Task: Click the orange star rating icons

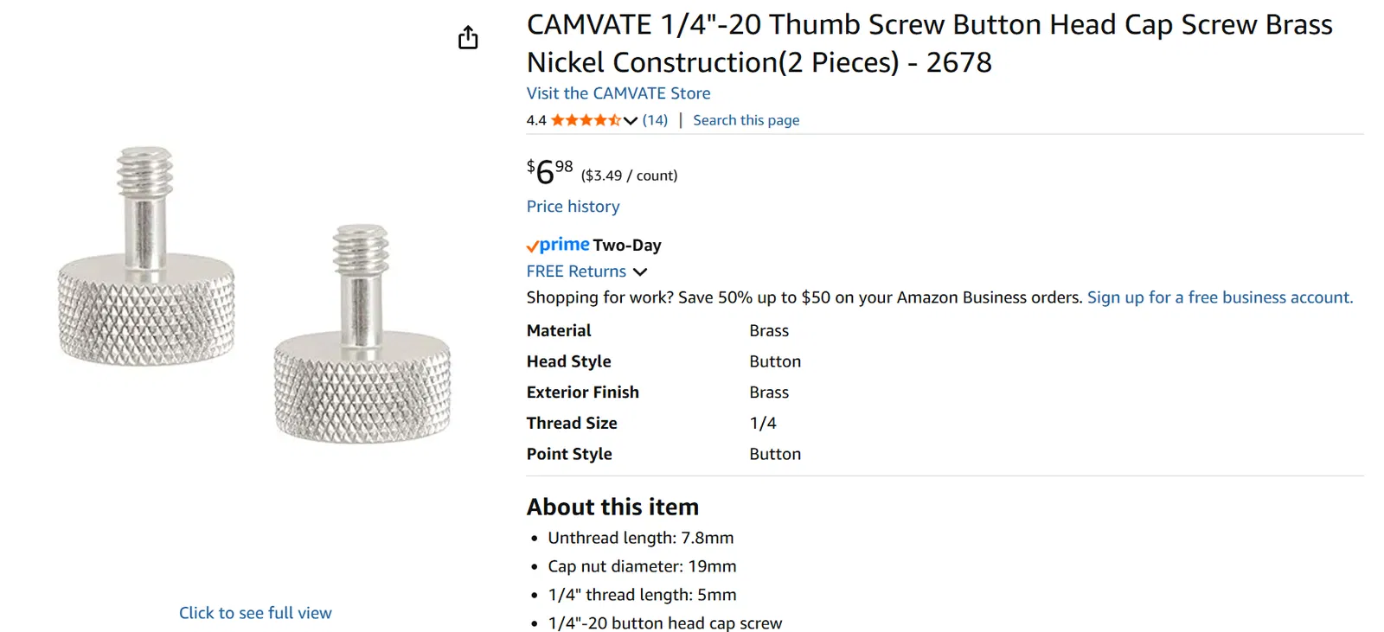Action: coord(586,120)
